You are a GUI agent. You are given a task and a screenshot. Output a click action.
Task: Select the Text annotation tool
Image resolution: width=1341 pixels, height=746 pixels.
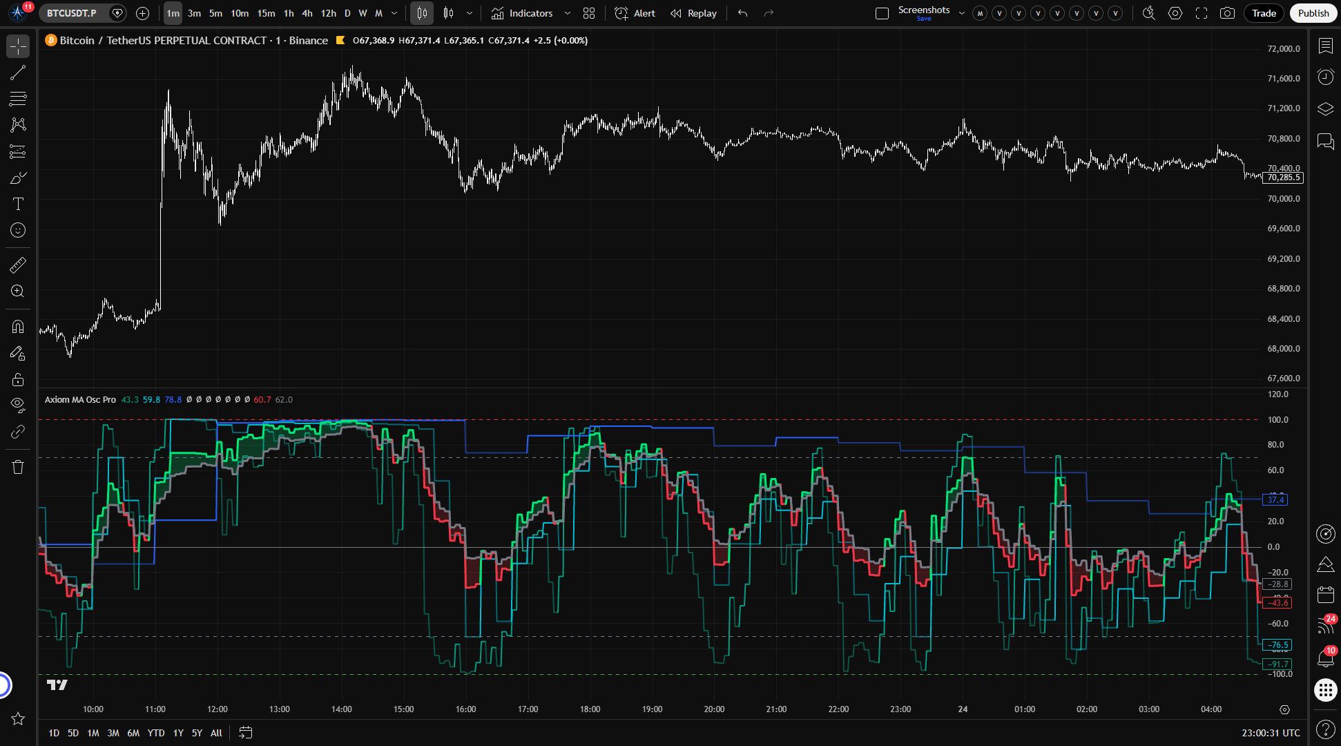click(x=18, y=204)
